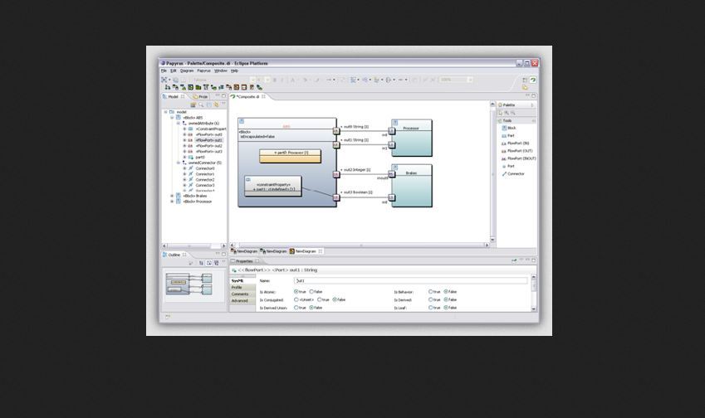Pick the FlowPort (IN) palette tool
Image resolution: width=705 pixels, height=418 pixels.
click(x=518, y=143)
